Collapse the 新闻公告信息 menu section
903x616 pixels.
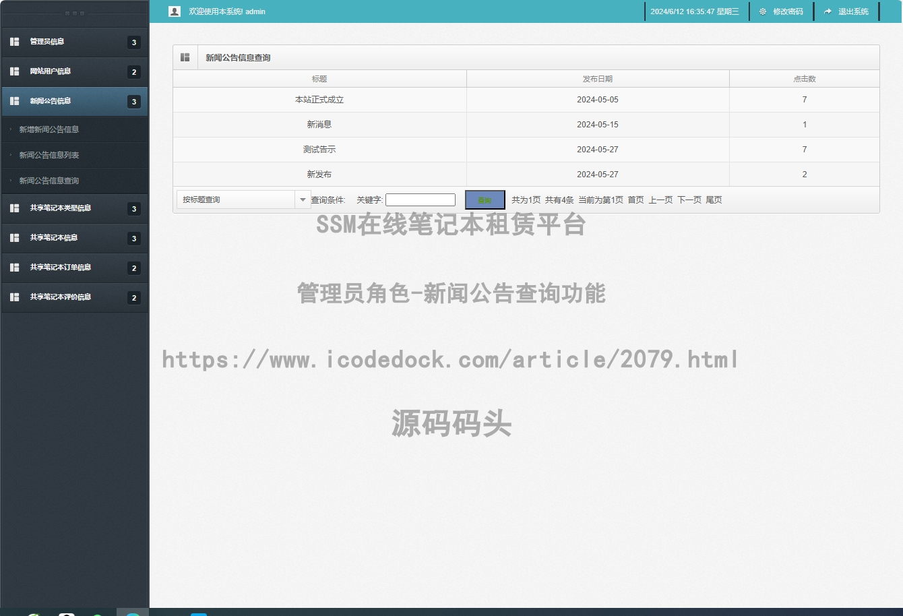click(x=75, y=101)
